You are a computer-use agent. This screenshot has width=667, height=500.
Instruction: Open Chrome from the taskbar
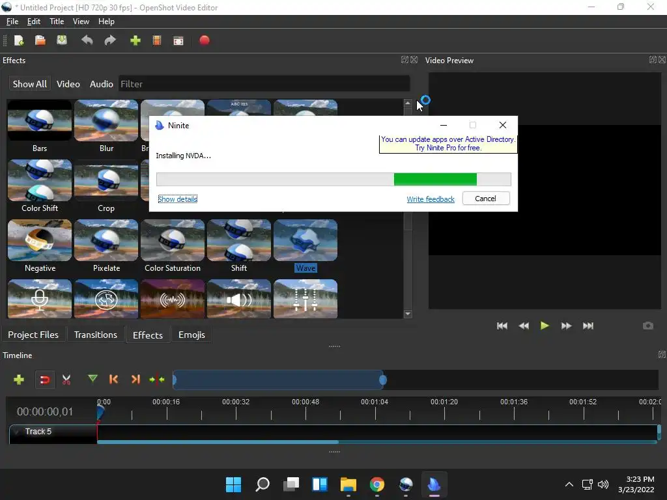pyautogui.click(x=377, y=484)
